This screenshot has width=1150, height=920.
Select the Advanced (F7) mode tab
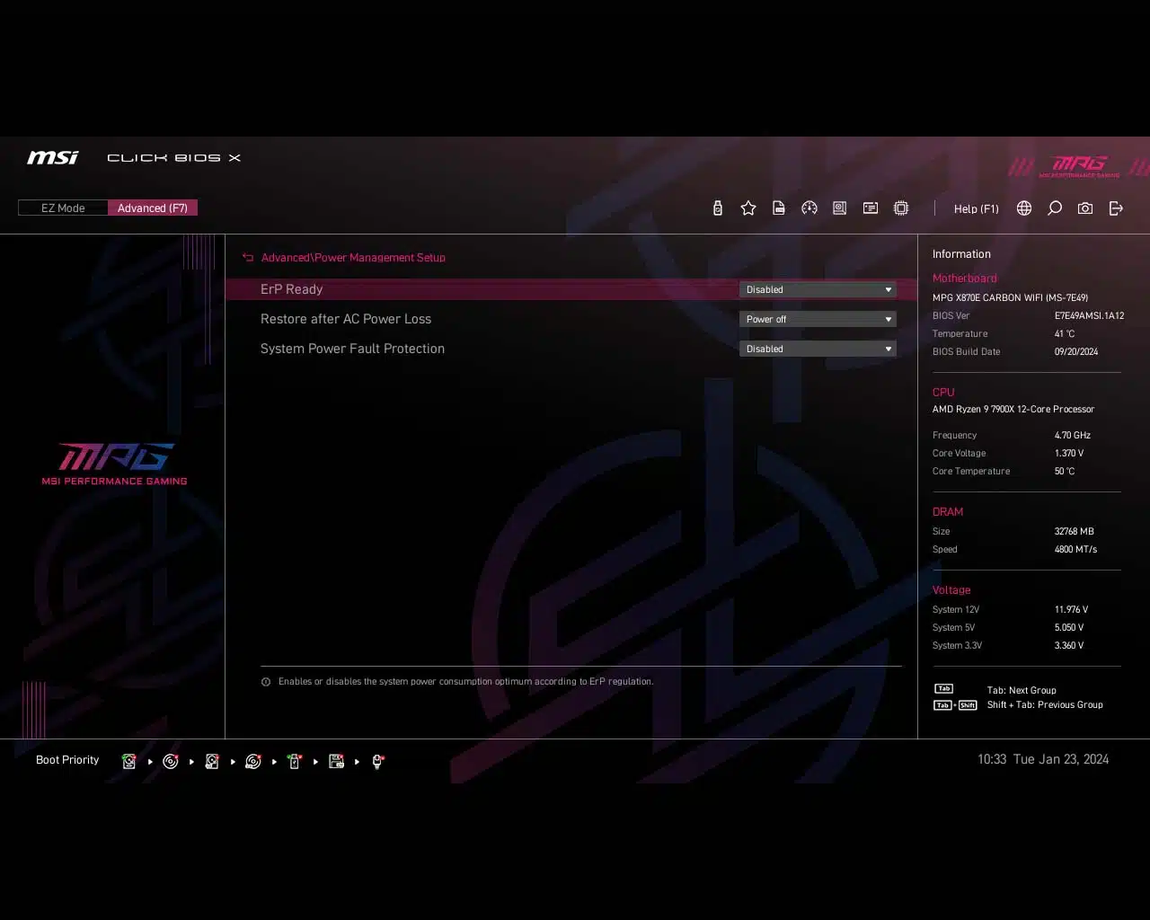[153, 208]
